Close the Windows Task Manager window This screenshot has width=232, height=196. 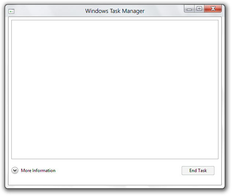213,8
